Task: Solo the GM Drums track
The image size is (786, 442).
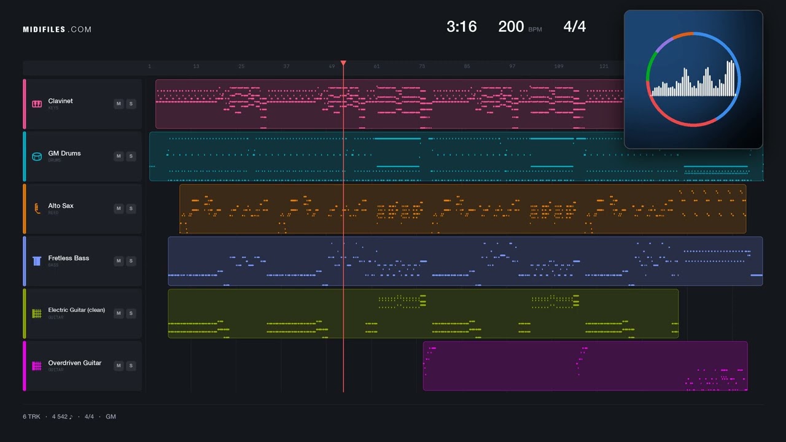Action: tap(130, 156)
